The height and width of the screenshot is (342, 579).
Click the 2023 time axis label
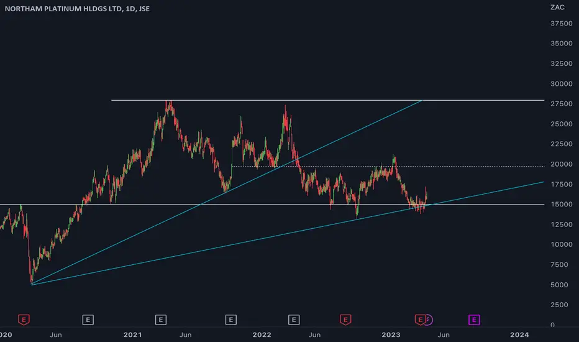pos(391,335)
